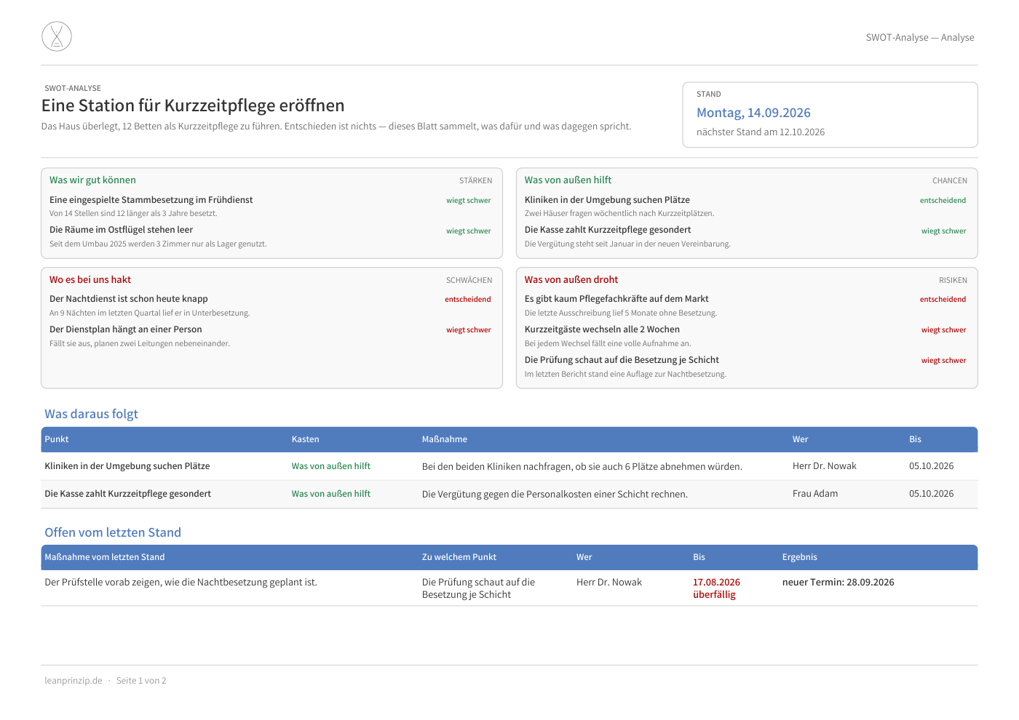
Task: Click the 'Kasten' column header
Action: tap(306, 439)
